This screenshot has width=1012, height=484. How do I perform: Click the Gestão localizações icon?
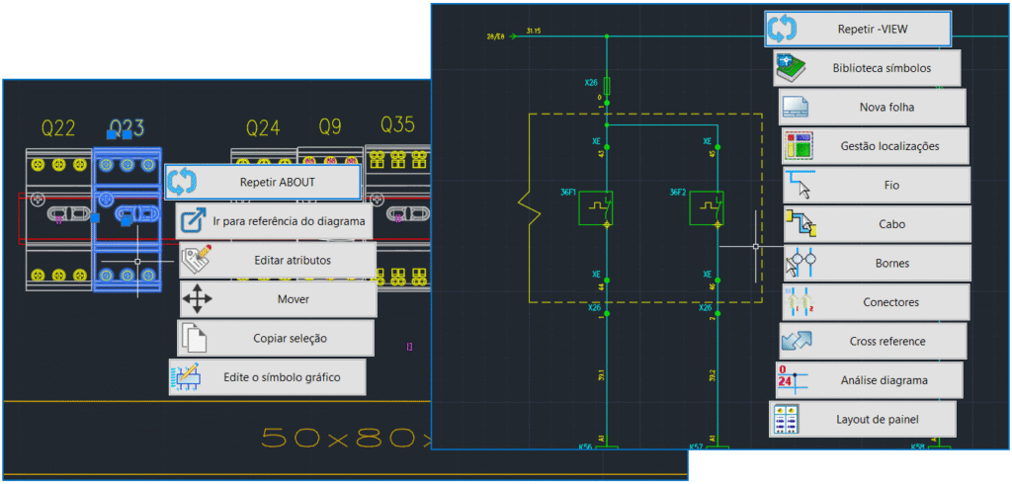(799, 145)
